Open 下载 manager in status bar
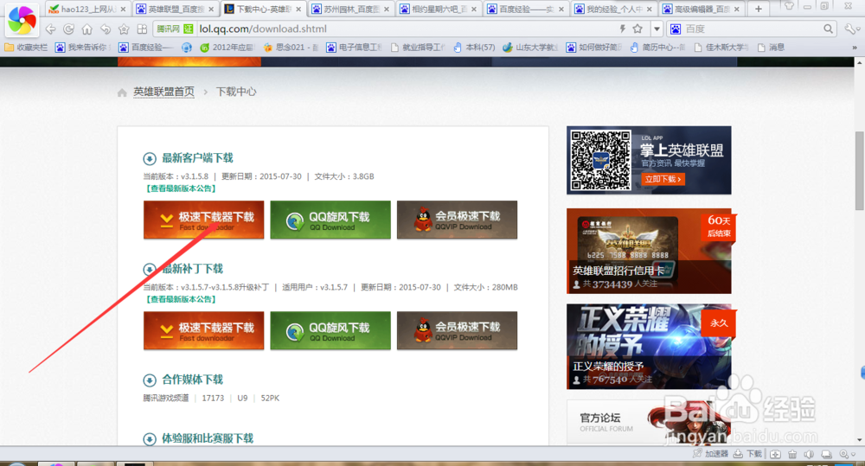The height and width of the screenshot is (466, 865). click(748, 454)
